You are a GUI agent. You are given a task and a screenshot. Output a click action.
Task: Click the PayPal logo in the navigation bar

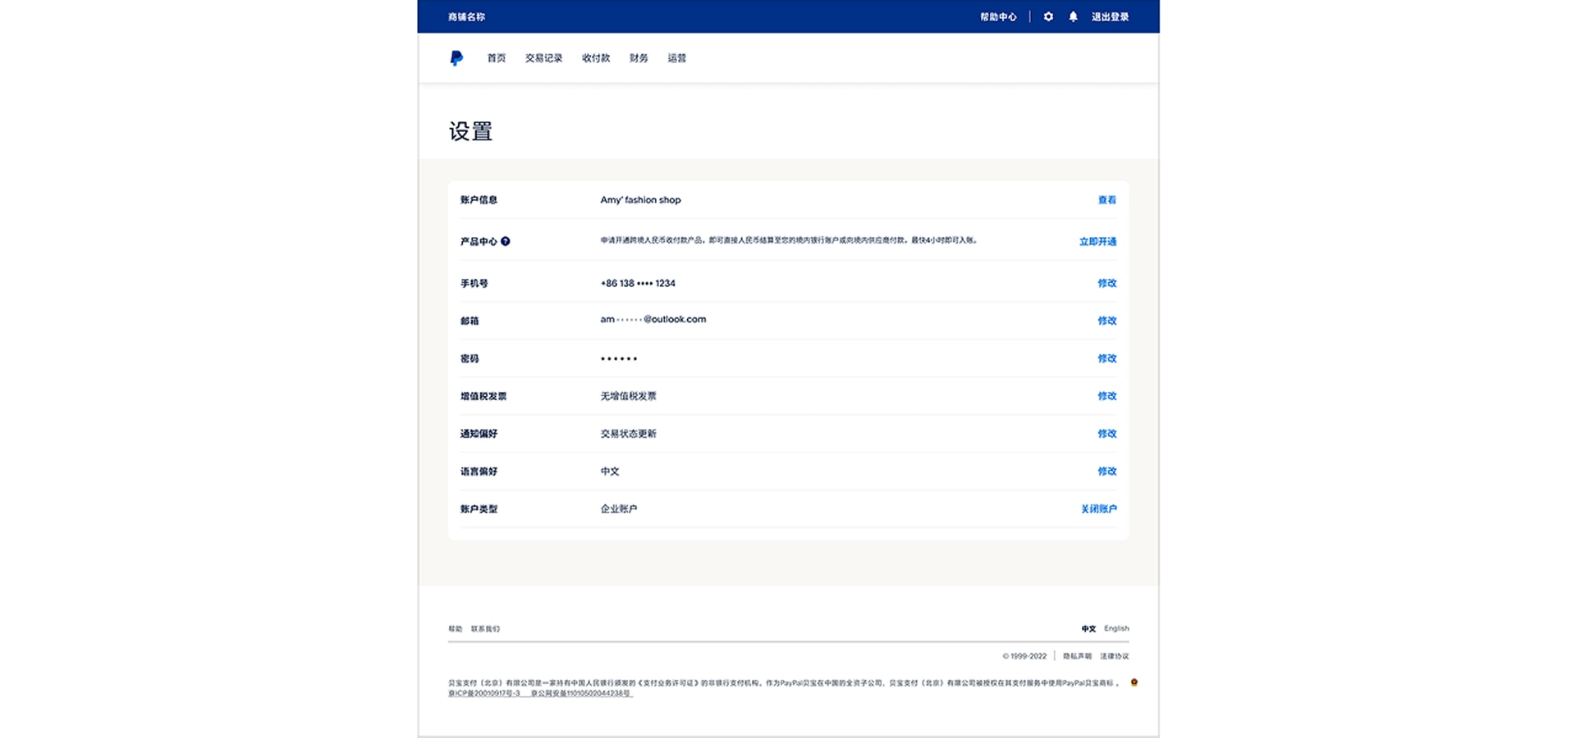458,57
